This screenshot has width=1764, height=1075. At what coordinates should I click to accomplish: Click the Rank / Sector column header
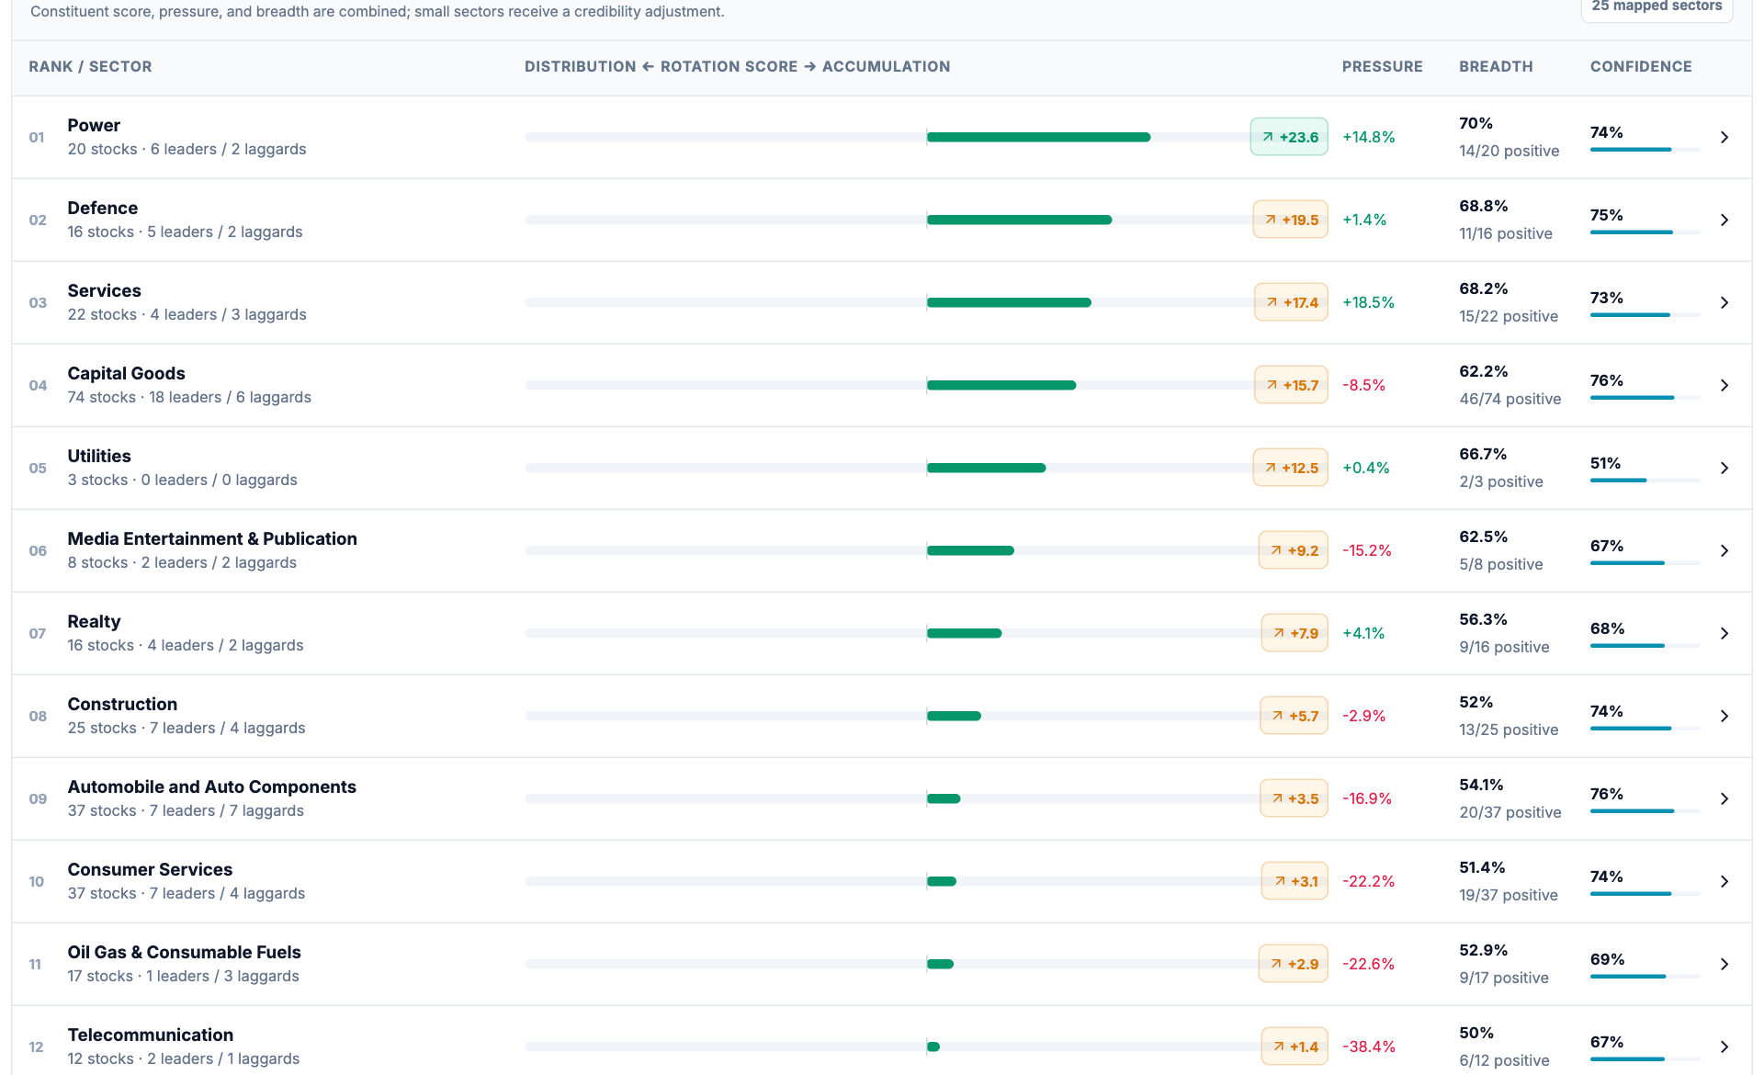[90, 66]
